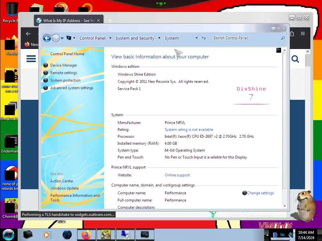322x241 pixels.
Task: Click shield icon beside Advanced system settings
Action: click(46, 88)
